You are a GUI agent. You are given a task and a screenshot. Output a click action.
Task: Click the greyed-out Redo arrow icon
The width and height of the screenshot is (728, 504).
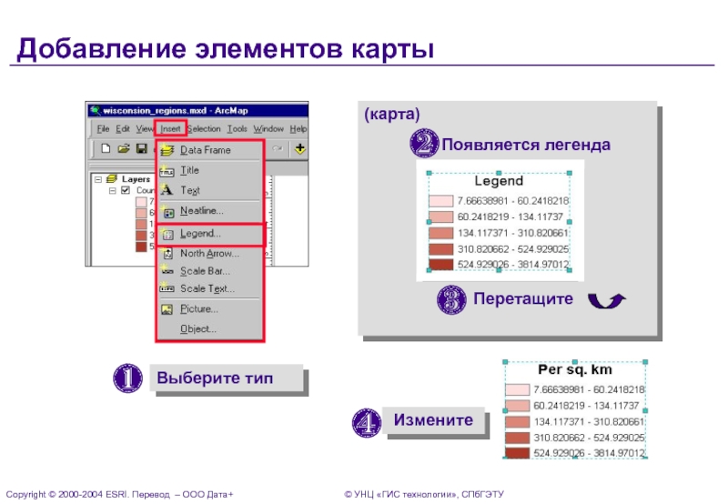coord(278,148)
